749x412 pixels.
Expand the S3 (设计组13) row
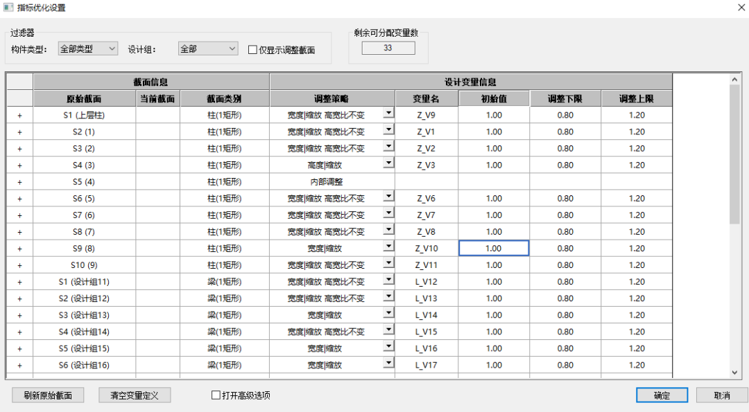pos(19,315)
